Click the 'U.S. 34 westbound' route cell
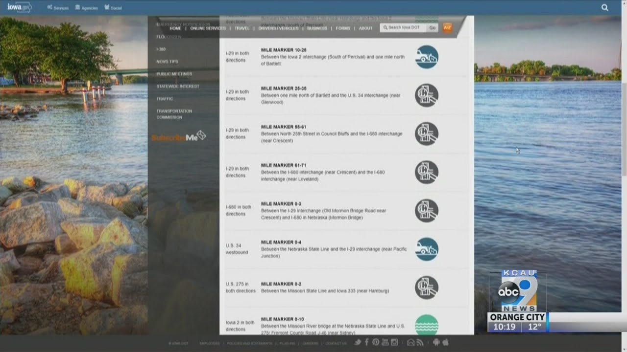The image size is (627, 352). pyautogui.click(x=237, y=249)
